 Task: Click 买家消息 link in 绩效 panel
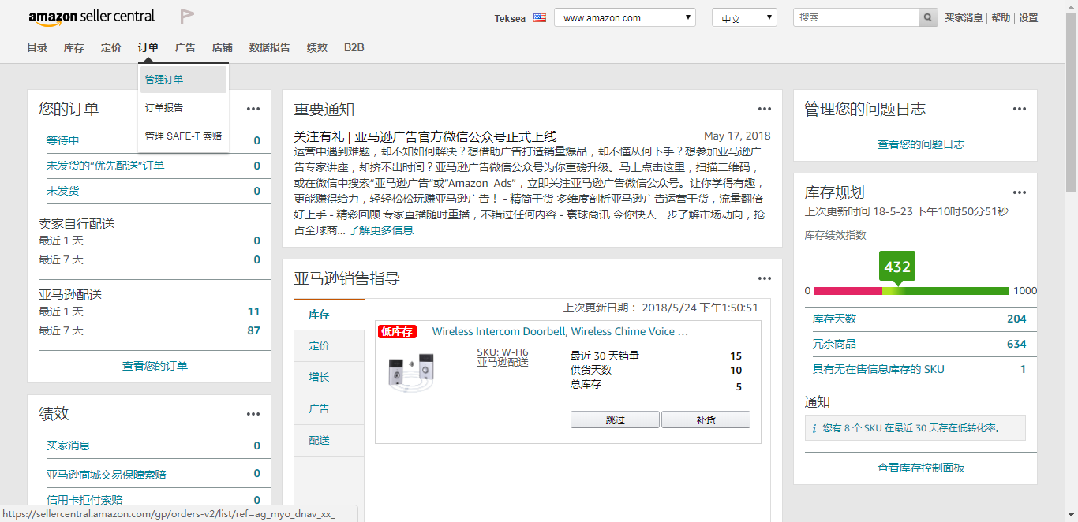(68, 446)
